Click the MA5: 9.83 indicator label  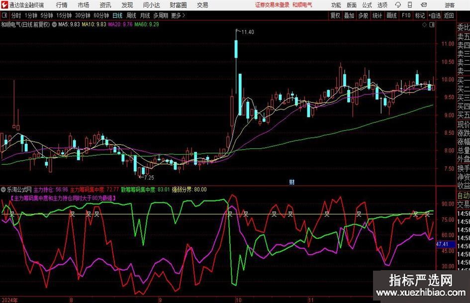[x=69, y=24]
